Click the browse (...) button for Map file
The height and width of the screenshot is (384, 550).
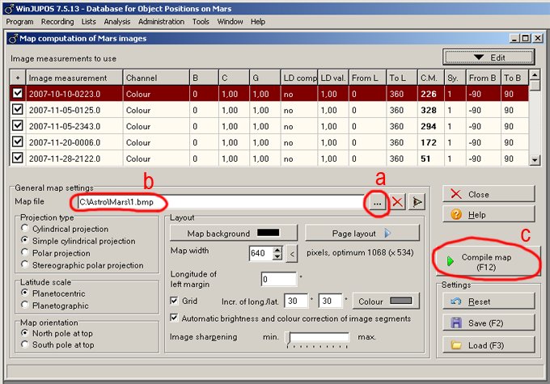point(378,202)
